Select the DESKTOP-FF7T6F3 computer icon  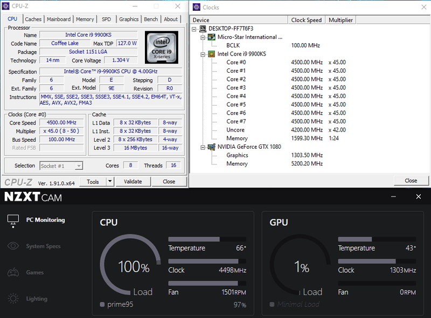pos(203,29)
